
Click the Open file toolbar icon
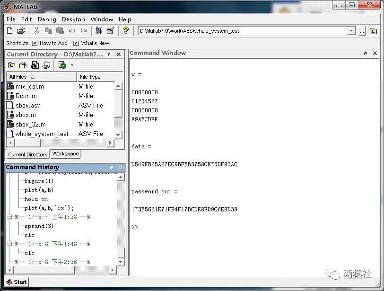(x=21, y=31)
